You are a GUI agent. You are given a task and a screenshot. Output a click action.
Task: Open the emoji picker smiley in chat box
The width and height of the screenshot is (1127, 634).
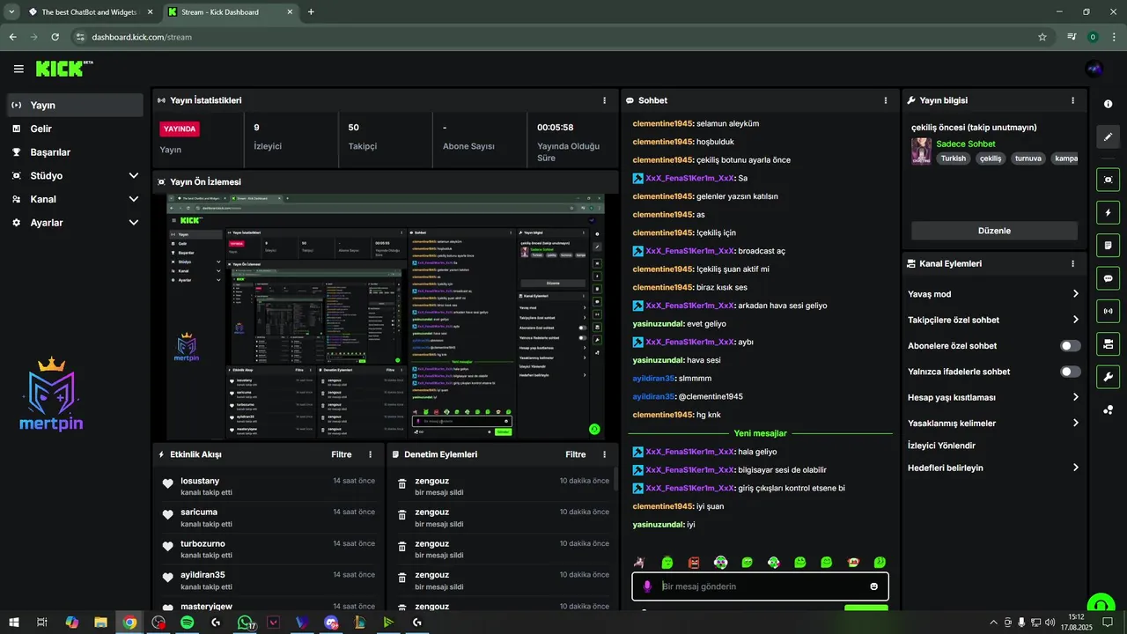pyautogui.click(x=874, y=586)
